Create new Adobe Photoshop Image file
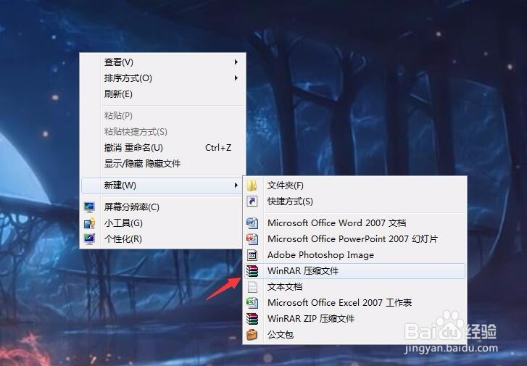 355,255
